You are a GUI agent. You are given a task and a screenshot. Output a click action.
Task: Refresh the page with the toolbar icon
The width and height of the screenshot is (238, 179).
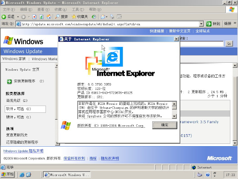click(41, 17)
